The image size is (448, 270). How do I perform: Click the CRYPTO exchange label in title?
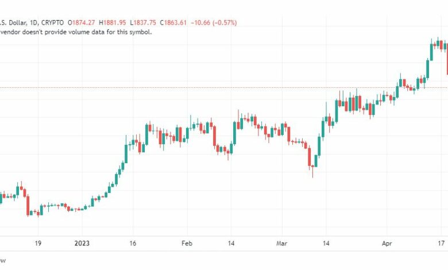[53, 22]
